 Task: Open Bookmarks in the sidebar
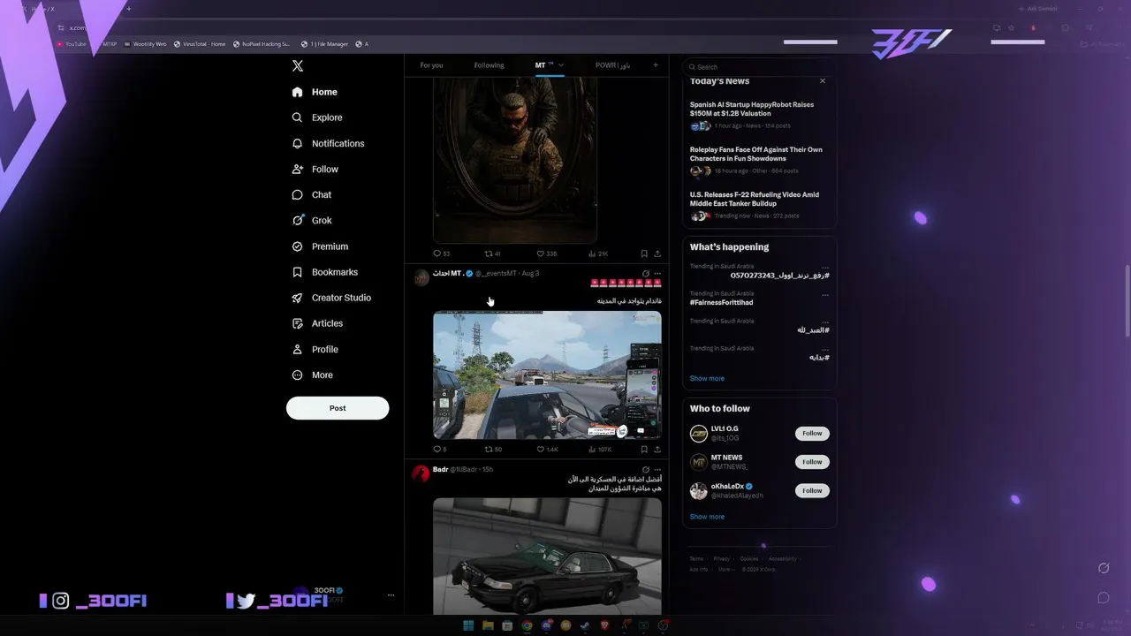point(324,272)
